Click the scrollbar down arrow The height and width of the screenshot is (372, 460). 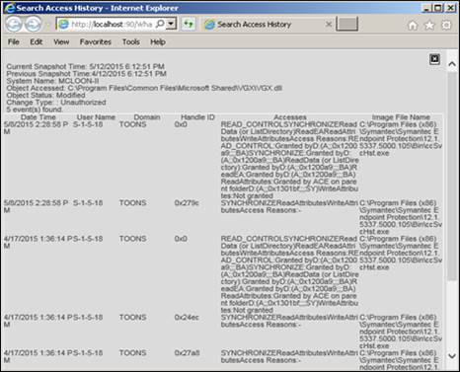tap(452, 356)
